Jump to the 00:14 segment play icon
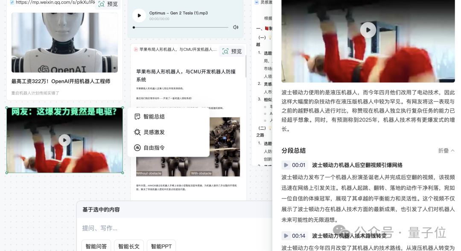Image resolution: width=461 pixels, height=251 pixels. (286, 236)
